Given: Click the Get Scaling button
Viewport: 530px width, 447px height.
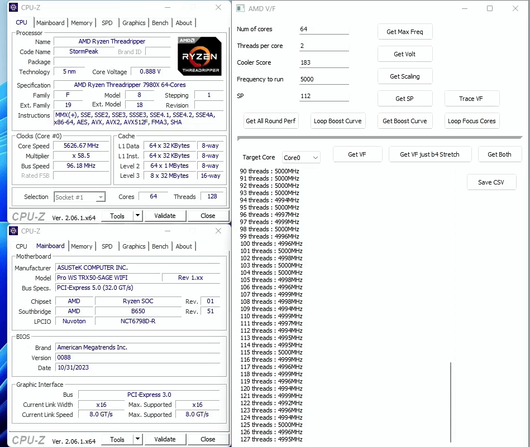Looking at the screenshot, I should 404,76.
